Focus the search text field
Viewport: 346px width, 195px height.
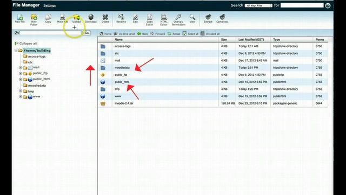pyautogui.click(x=302, y=5)
